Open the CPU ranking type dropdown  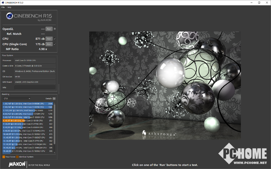17,99
